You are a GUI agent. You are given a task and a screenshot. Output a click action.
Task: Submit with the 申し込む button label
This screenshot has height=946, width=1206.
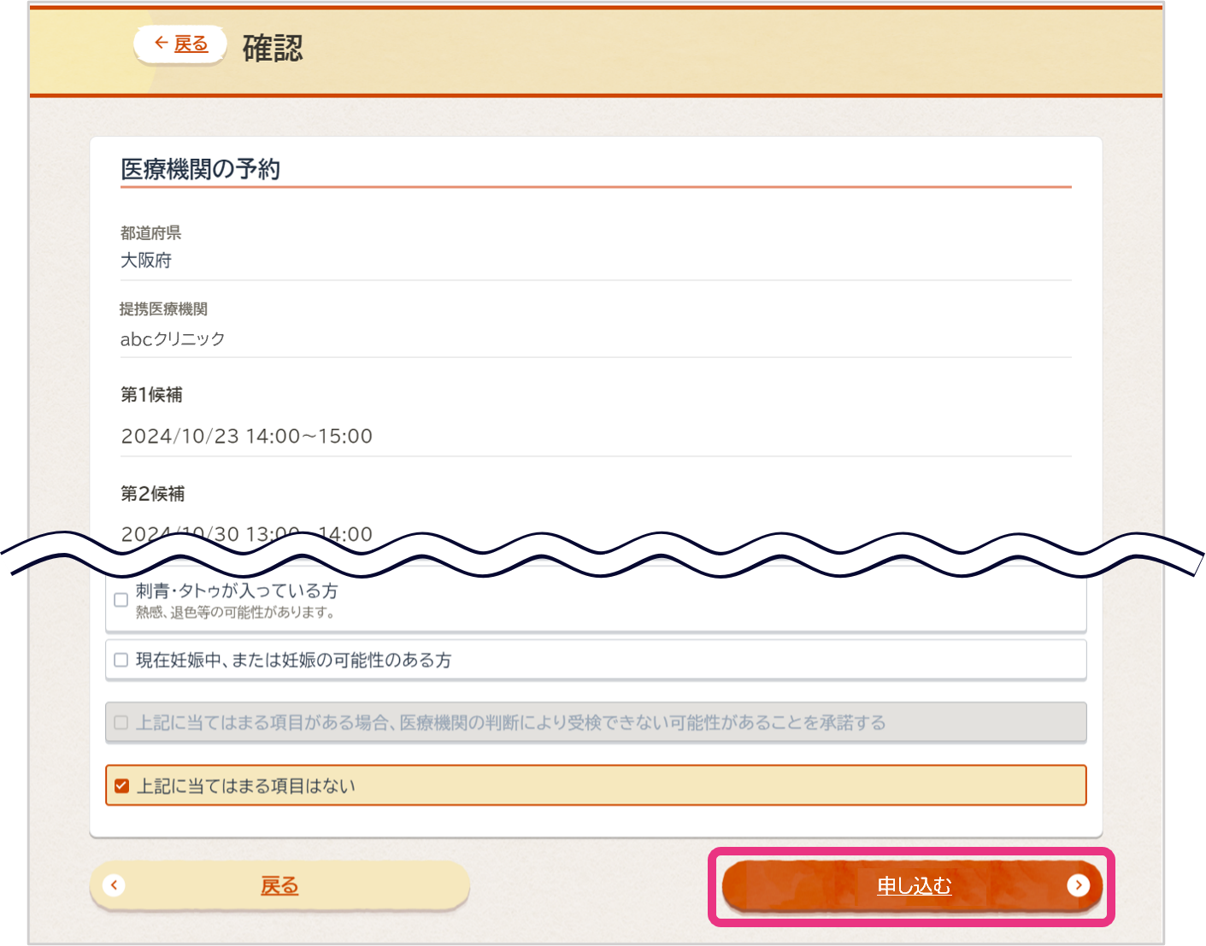coord(914,886)
